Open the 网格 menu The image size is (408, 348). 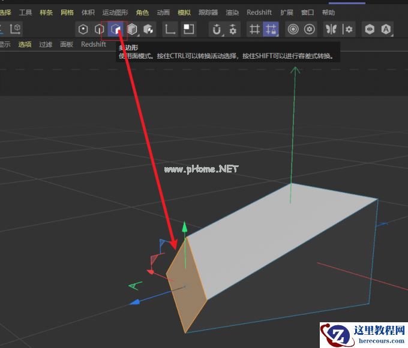point(67,12)
